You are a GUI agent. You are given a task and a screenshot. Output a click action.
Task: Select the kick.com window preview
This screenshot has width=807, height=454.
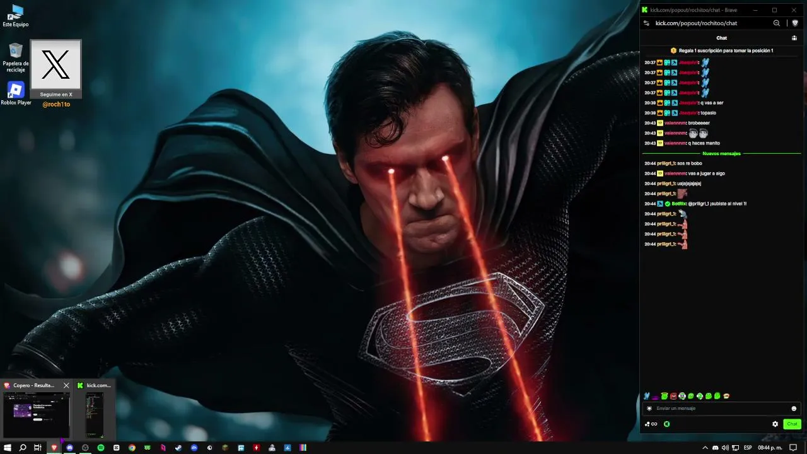pyautogui.click(x=95, y=409)
